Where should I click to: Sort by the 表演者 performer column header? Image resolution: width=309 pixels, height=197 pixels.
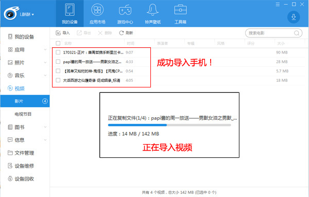pyautogui.click(x=162, y=43)
